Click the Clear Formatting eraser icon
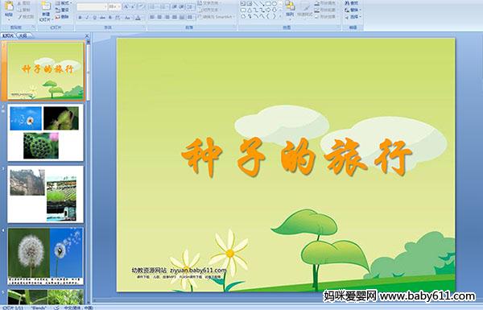 [x=141, y=6]
